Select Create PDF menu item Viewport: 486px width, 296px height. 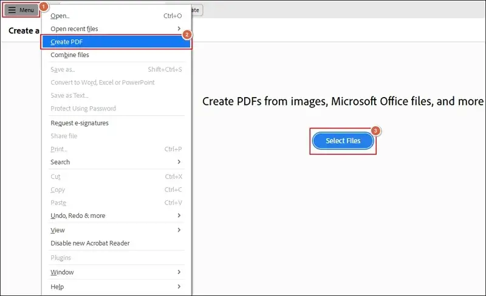click(x=116, y=42)
